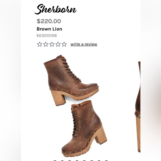Select the fourth carousel dot indicator
The width and height of the screenshot is (161, 161).
click(x=77, y=160)
